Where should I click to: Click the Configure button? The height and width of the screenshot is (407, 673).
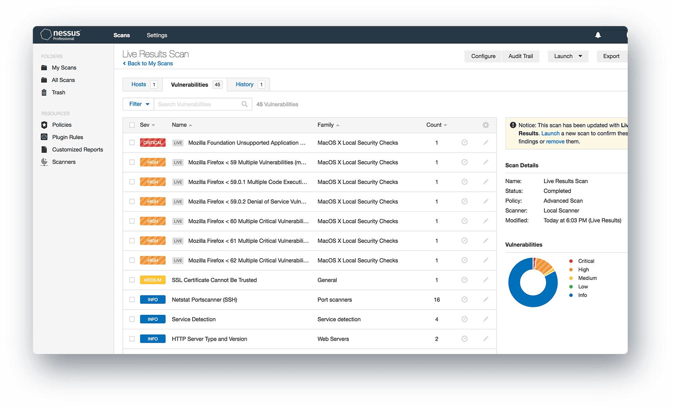pyautogui.click(x=483, y=56)
